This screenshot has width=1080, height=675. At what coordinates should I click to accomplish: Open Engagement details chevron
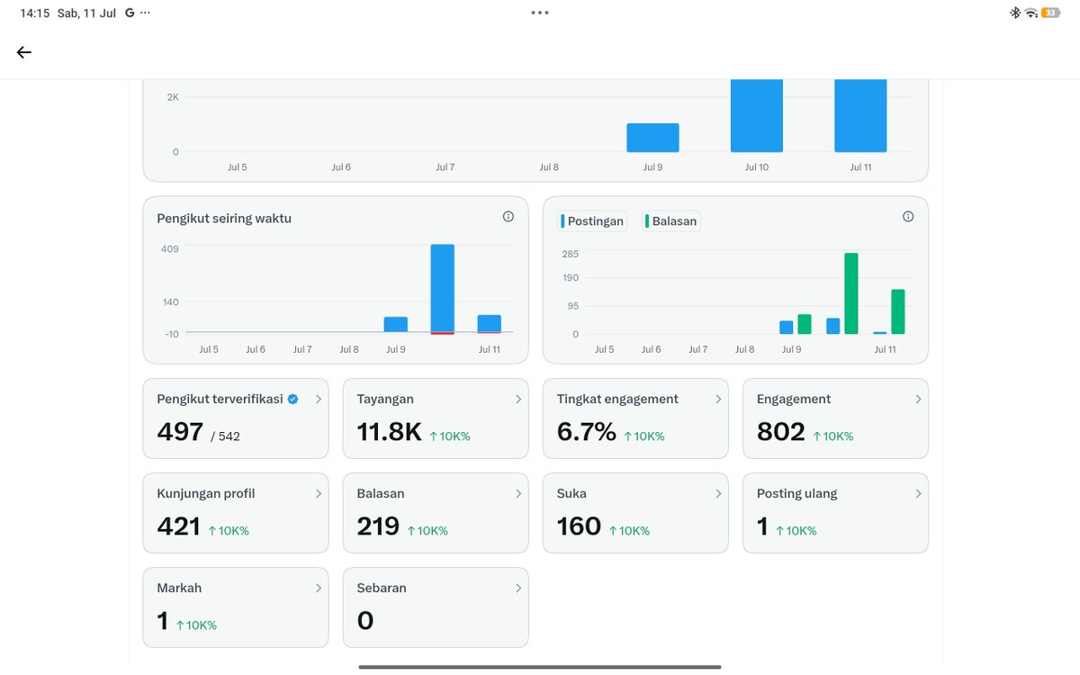918,399
